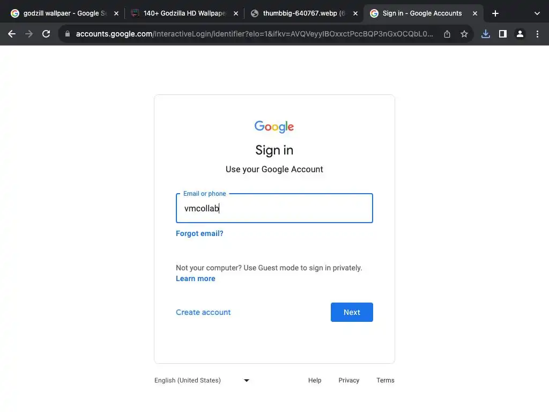Toggle the side panel icon
The height and width of the screenshot is (412, 549).
[x=503, y=34]
